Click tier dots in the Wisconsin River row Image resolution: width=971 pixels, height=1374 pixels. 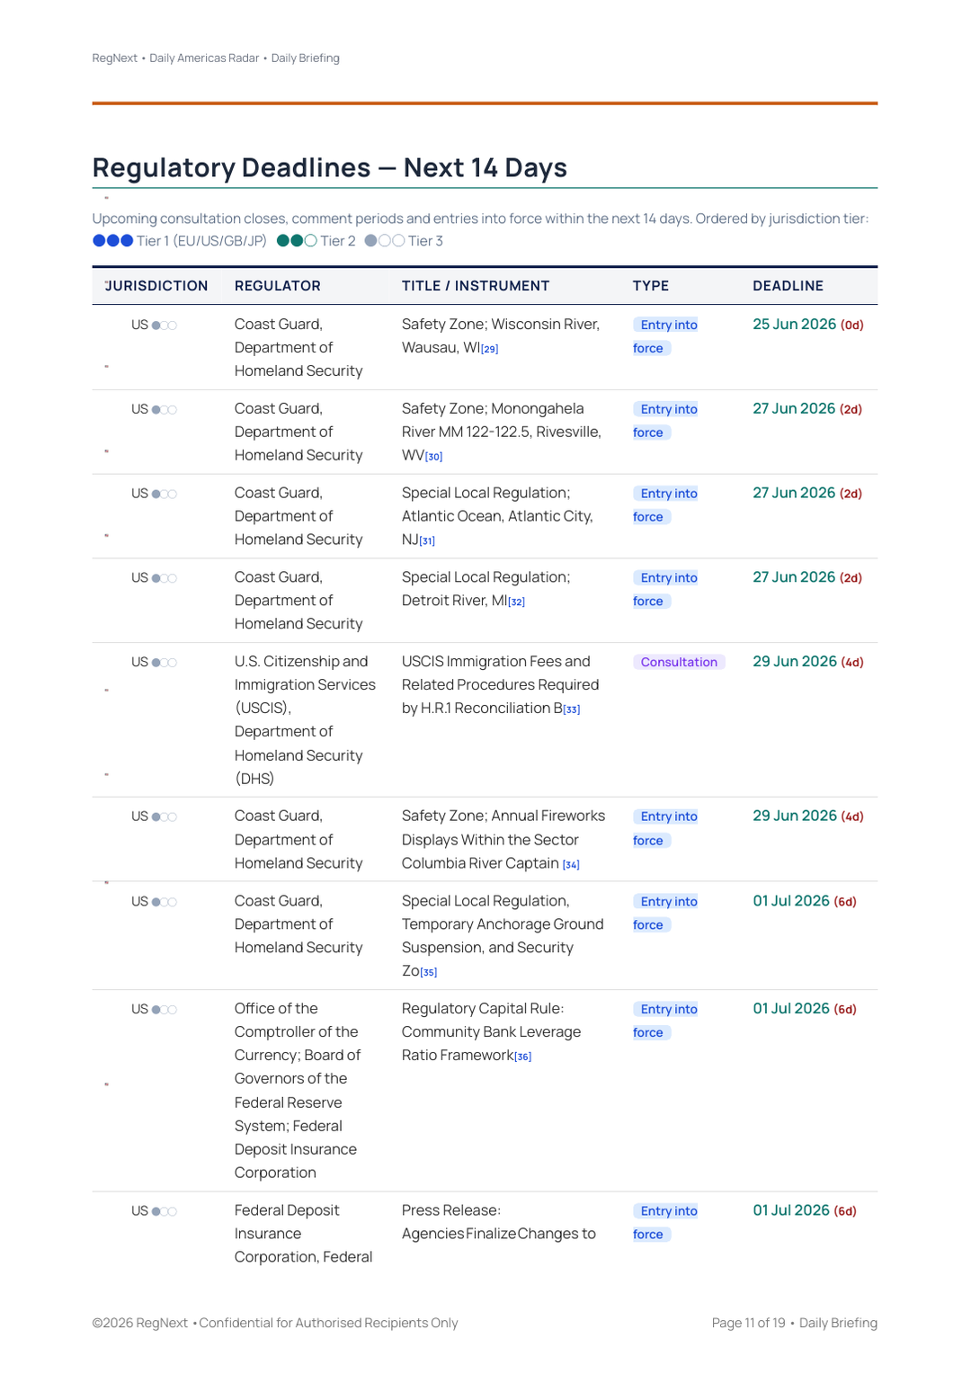(165, 326)
